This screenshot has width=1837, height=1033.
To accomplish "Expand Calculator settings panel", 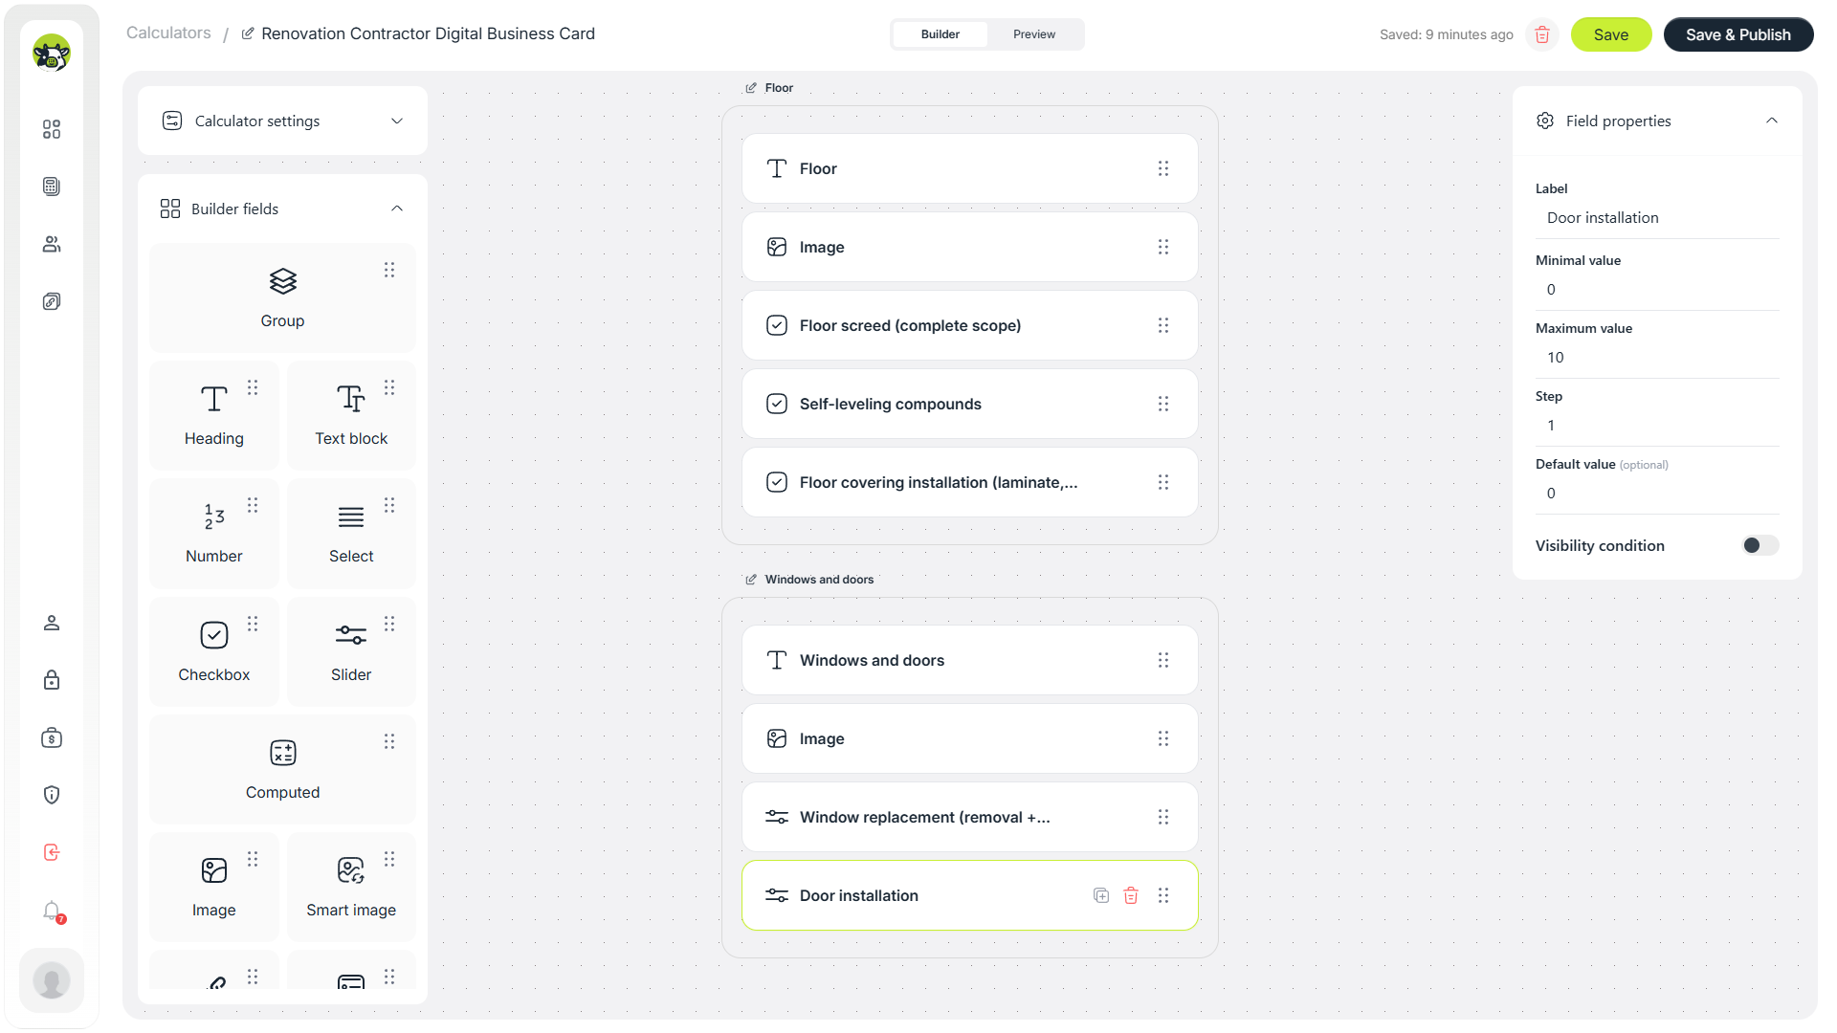I will (282, 121).
